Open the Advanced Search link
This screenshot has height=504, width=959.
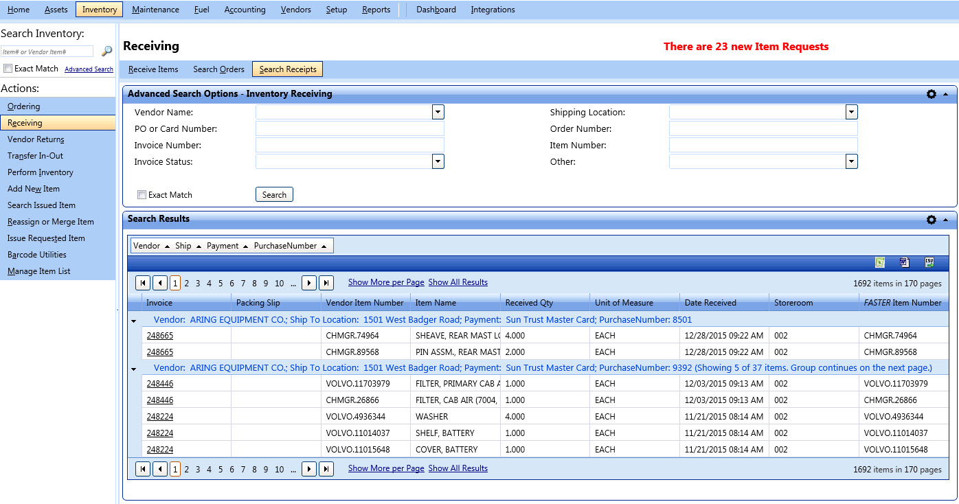click(x=89, y=69)
